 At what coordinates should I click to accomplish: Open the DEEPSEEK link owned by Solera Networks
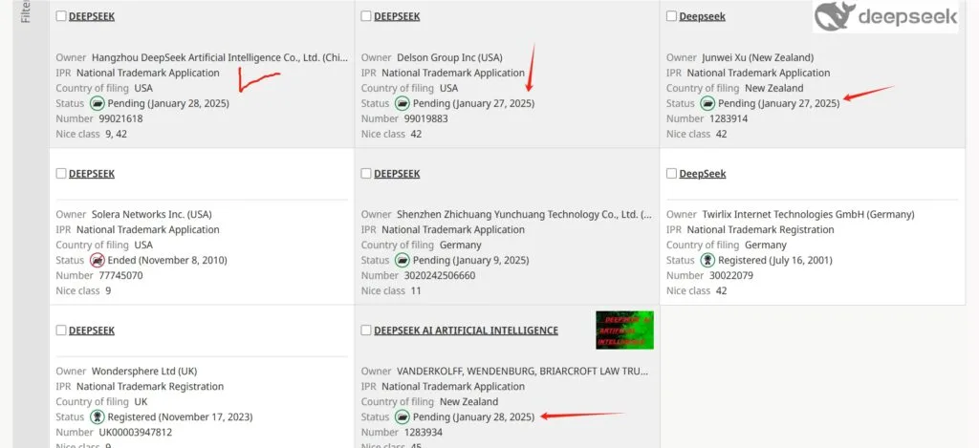pyautogui.click(x=92, y=174)
